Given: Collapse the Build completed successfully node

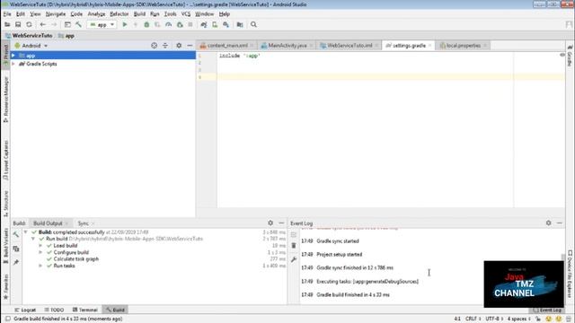Looking at the screenshot, I should pos(26,232).
